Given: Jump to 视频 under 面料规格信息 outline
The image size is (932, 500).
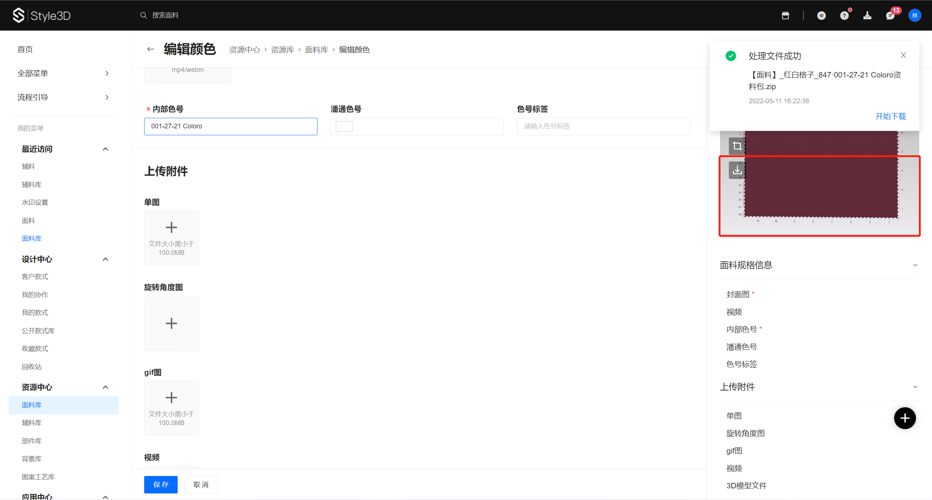Looking at the screenshot, I should (x=734, y=312).
